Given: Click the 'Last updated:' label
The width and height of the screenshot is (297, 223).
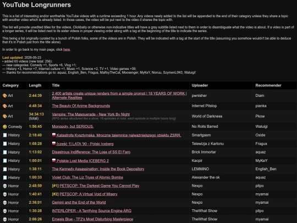Looking at the screenshot, I should 13,57.
